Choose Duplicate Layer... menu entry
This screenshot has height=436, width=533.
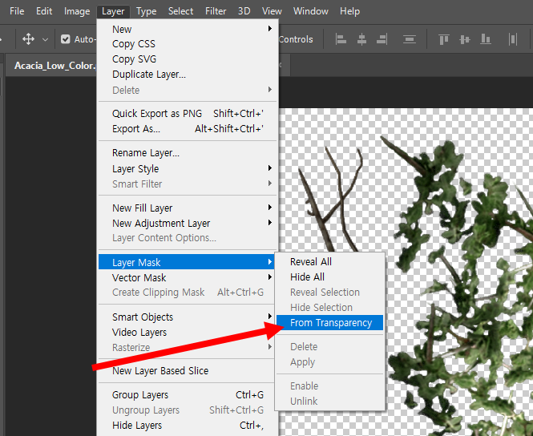pyautogui.click(x=188, y=74)
